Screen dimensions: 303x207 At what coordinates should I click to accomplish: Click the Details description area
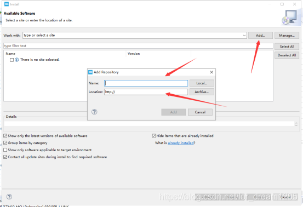(x=149, y=124)
